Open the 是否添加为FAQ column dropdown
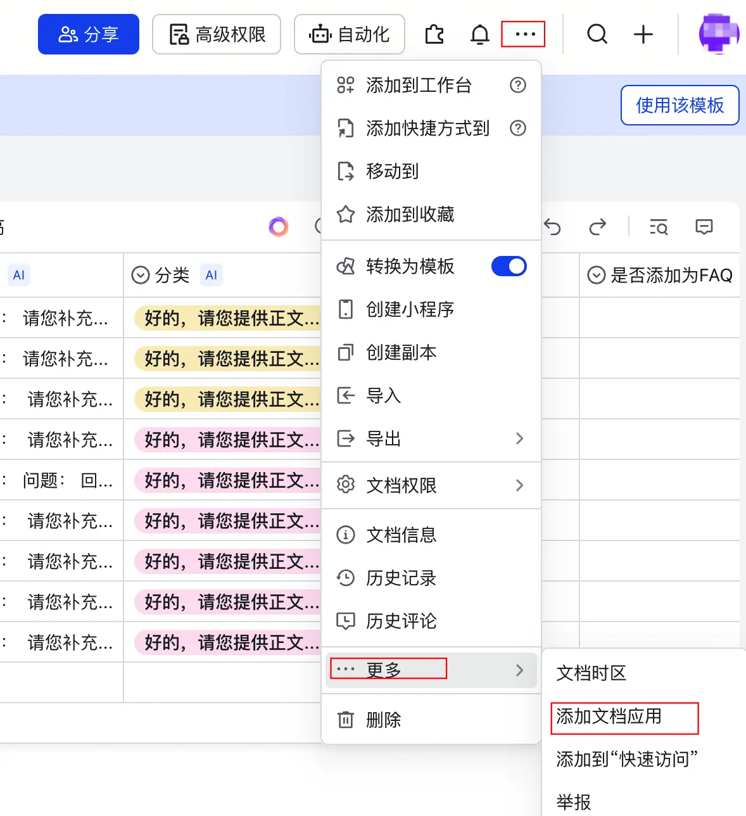This screenshot has width=746, height=816. coord(597,275)
